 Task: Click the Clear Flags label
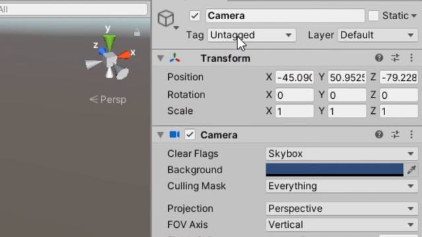[x=193, y=154]
